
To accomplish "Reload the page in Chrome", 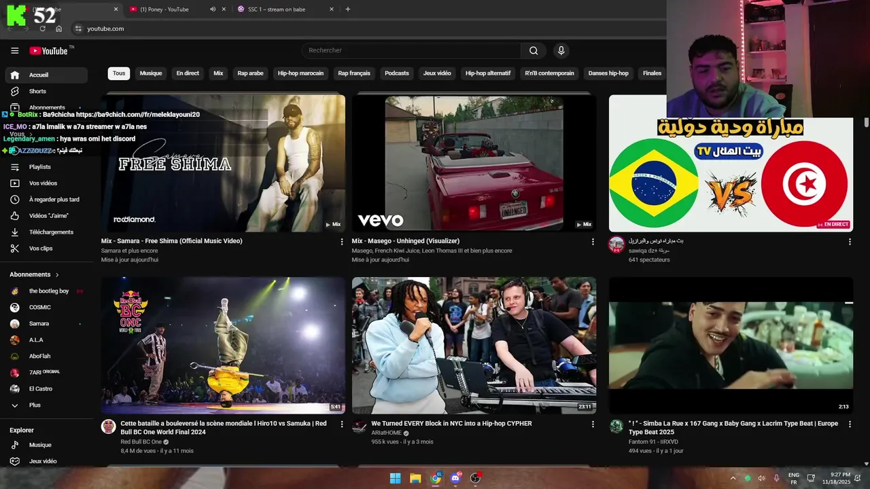I will click(x=42, y=29).
